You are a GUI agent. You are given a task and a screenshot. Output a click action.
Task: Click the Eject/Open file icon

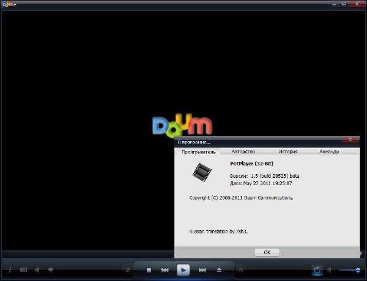coord(220,269)
